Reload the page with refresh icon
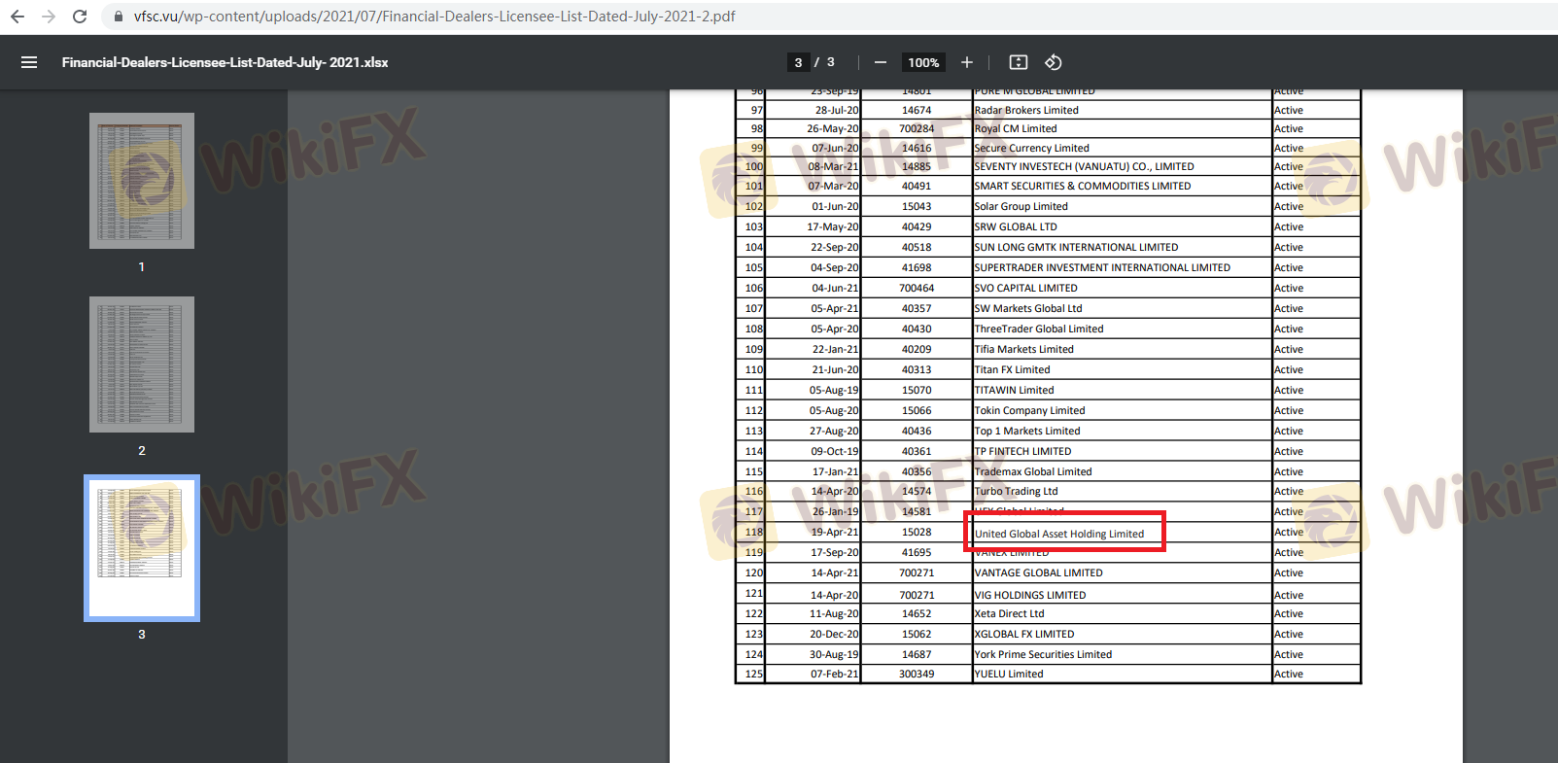This screenshot has height=763, width=1558. [x=80, y=17]
